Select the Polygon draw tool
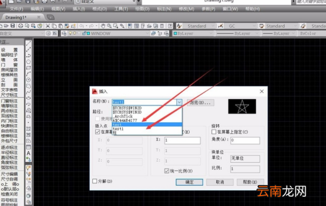The height and width of the screenshot is (206, 326). click(29, 61)
